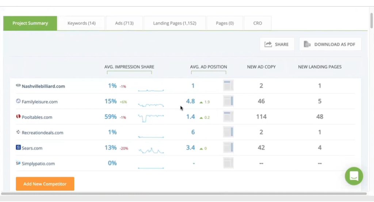Screen dimensions: 374x202
Task: Open Familyleisure.com competitor link
Action: click(x=39, y=102)
